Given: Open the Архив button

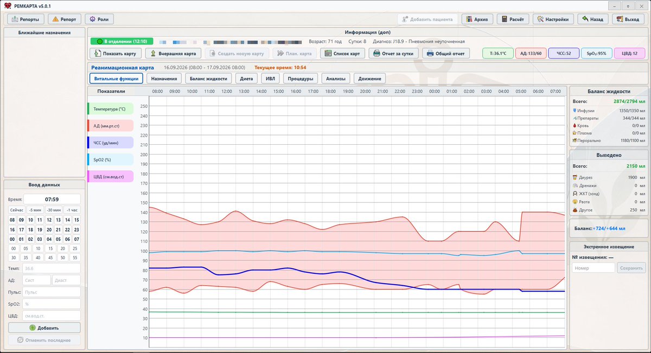Looking at the screenshot, I should 477,19.
